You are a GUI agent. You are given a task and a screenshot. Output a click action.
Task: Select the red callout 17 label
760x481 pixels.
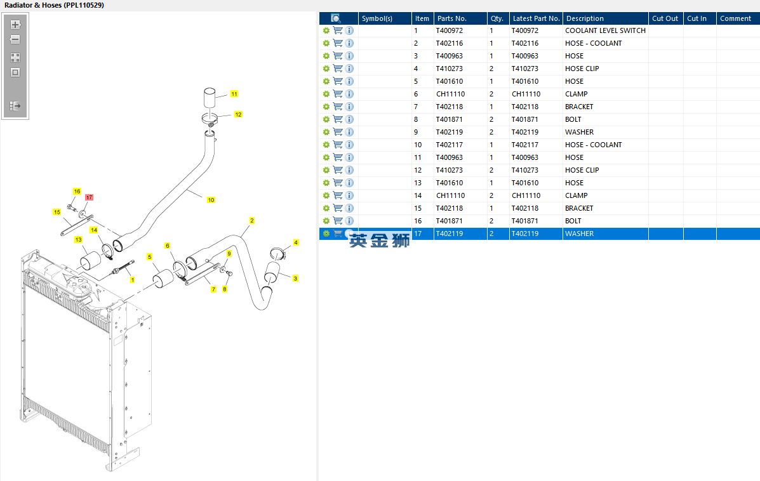pos(89,197)
